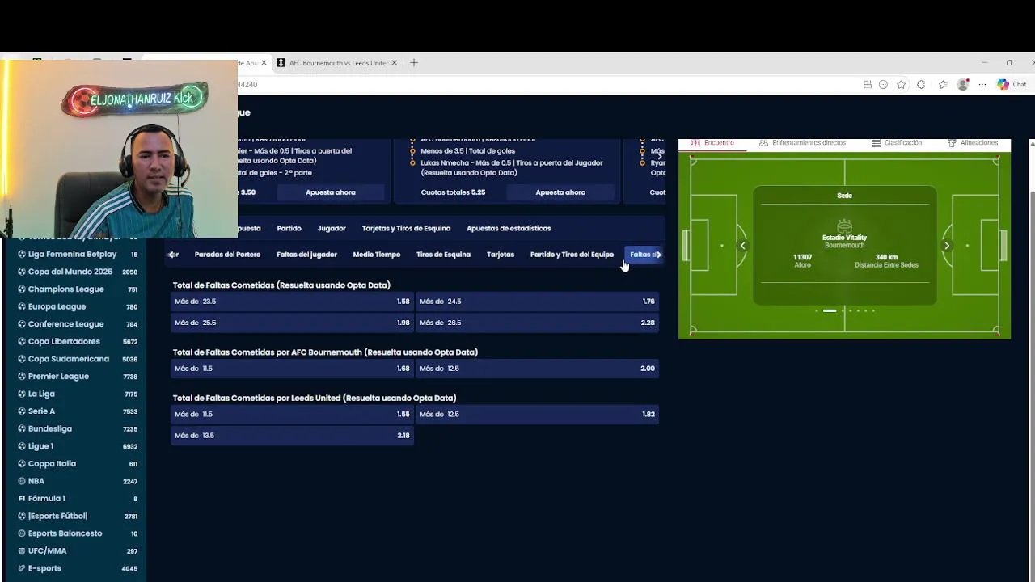This screenshot has height=582, width=1035.
Task: Bet Leeds fouls Más de 11.5 at 1.55
Action: click(292, 414)
